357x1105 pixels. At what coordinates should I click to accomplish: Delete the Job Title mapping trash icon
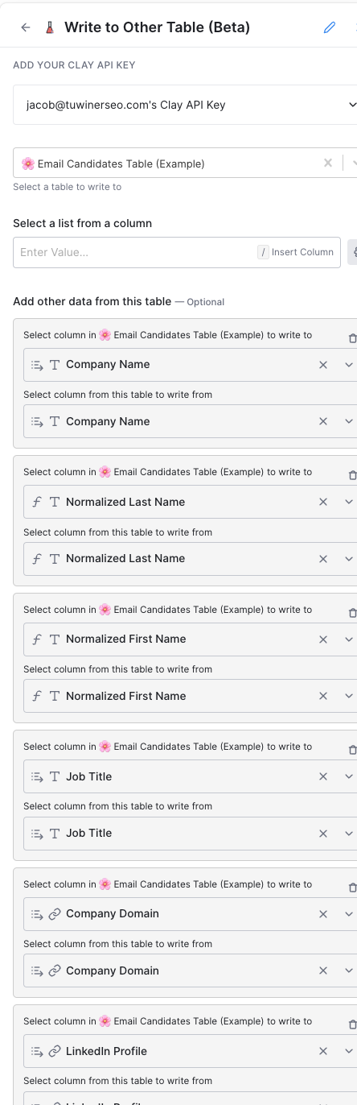(x=352, y=750)
